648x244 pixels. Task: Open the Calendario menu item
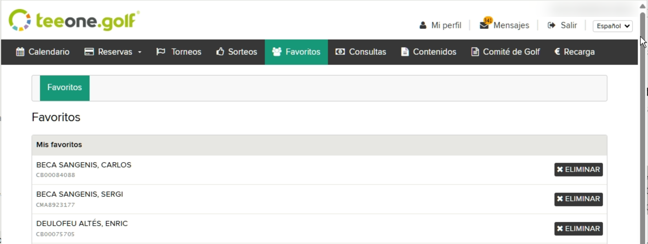(43, 52)
